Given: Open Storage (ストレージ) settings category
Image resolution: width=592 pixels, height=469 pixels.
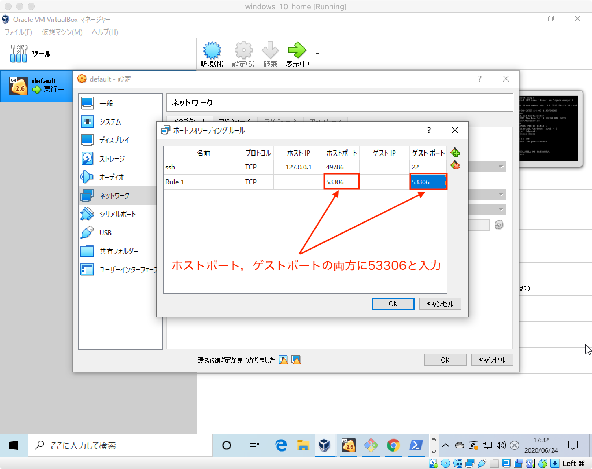Looking at the screenshot, I should coord(112,159).
